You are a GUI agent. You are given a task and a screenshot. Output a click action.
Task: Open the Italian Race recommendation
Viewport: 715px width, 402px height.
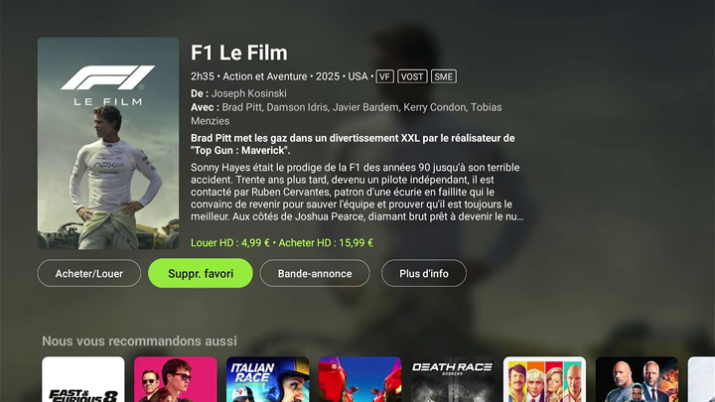coord(268,379)
